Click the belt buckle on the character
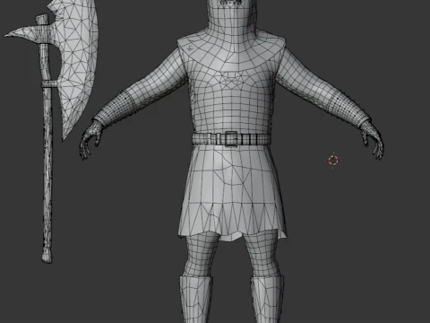This screenshot has height=323, width=430. pyautogui.click(x=231, y=139)
